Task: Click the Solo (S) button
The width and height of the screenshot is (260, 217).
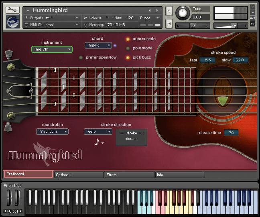Action: 169,10
